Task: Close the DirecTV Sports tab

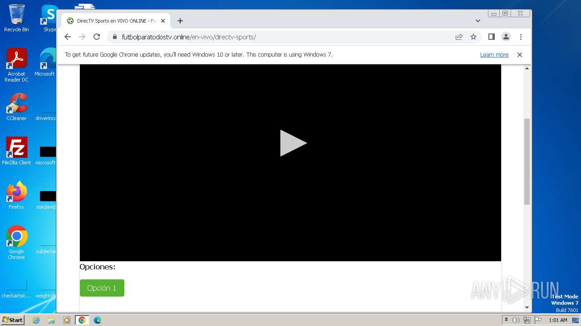Action: [x=163, y=21]
